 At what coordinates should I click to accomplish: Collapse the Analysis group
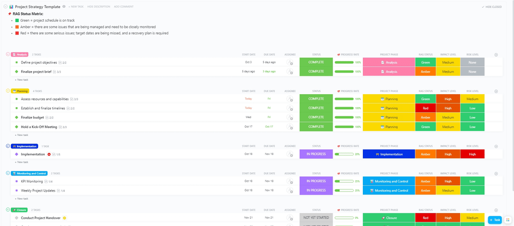8,54
